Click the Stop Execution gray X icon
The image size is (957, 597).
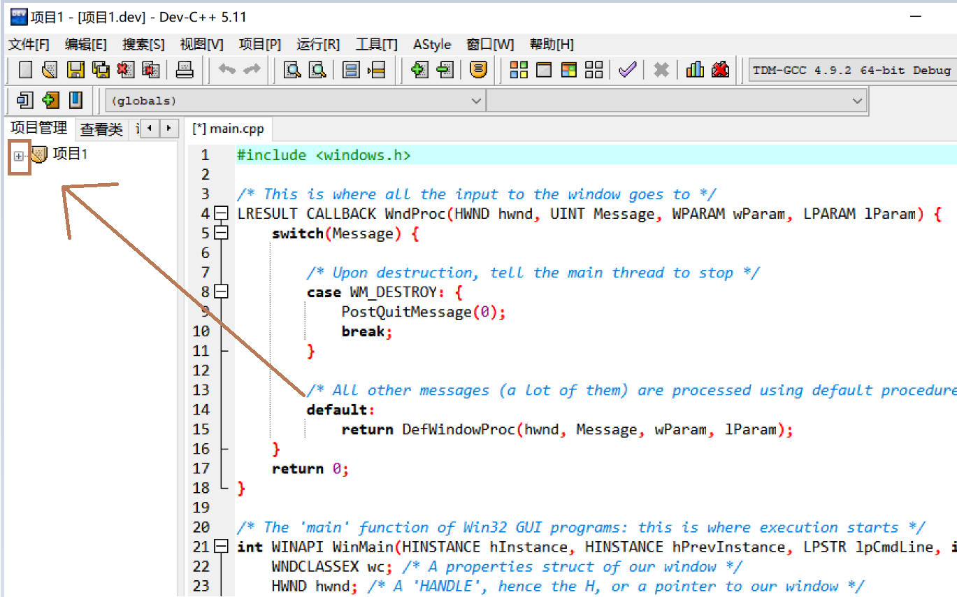point(661,70)
